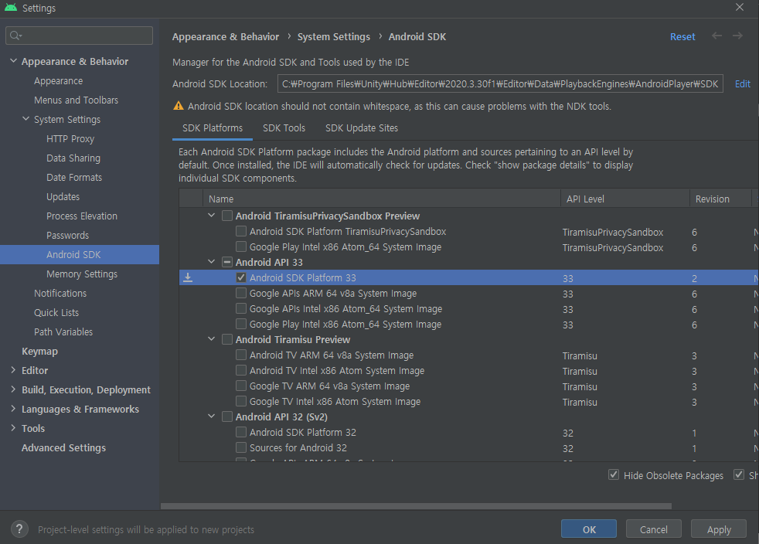The height and width of the screenshot is (544, 759).
Task: Open Updates settings page
Action: pos(63,197)
